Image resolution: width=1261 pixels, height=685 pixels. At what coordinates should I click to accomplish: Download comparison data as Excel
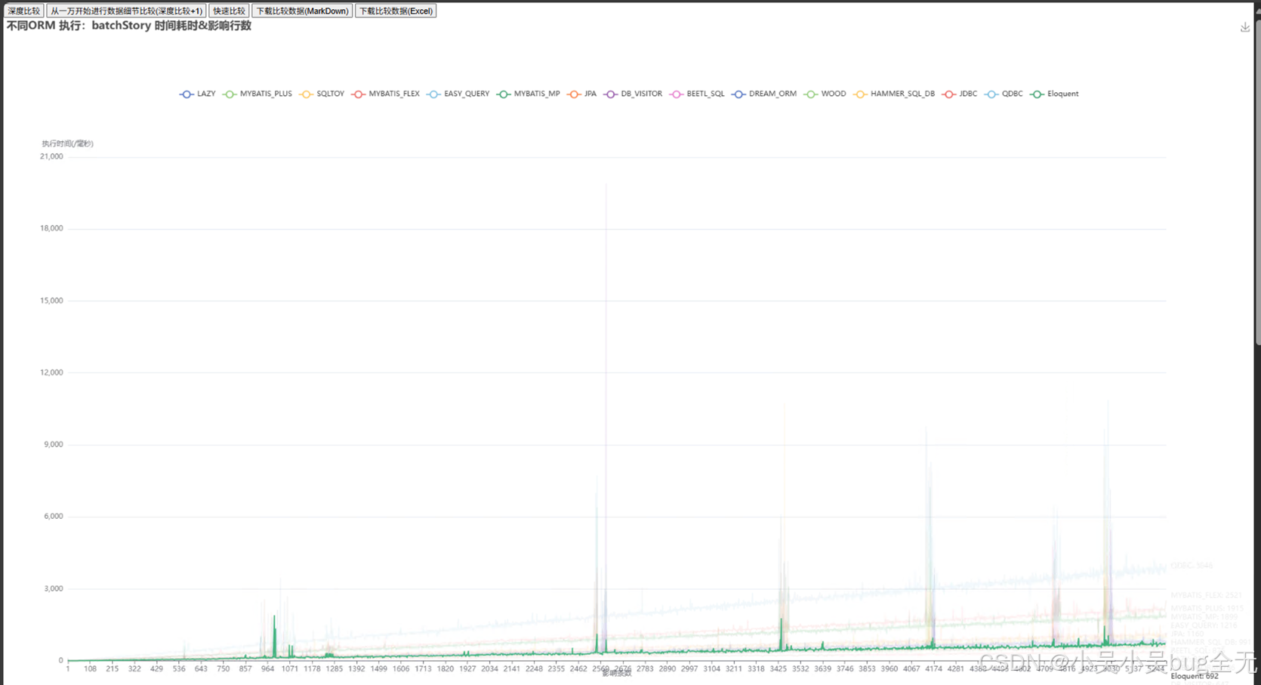pos(396,11)
